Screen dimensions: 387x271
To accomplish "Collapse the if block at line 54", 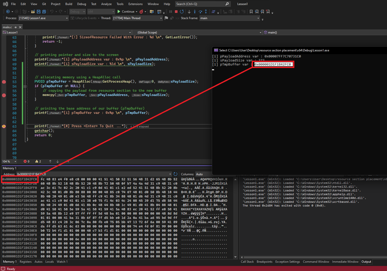I will click(25, 86).
